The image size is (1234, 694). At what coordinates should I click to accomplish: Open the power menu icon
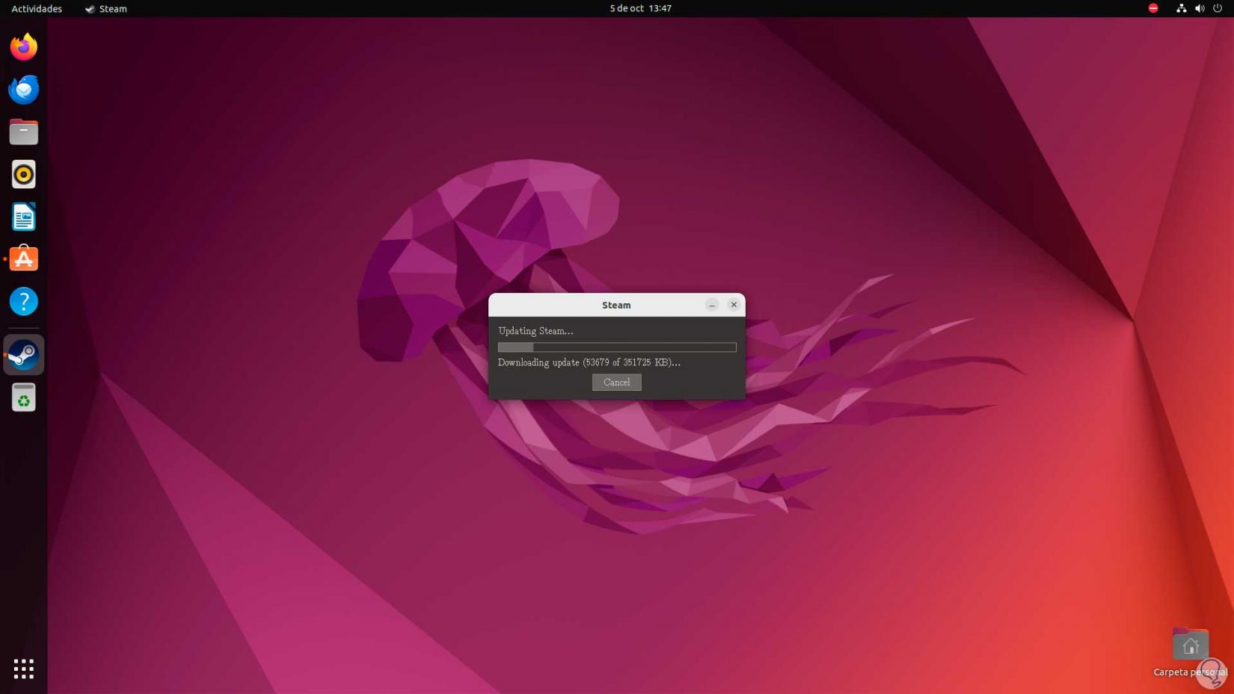(1218, 8)
